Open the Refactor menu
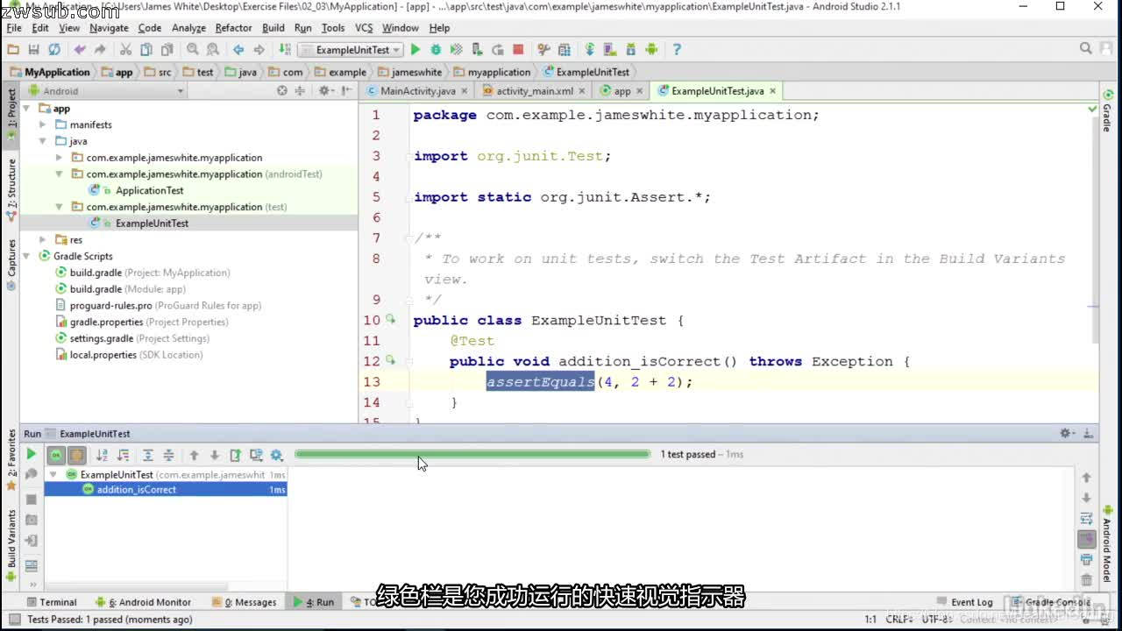The width and height of the screenshot is (1122, 631). tap(233, 28)
